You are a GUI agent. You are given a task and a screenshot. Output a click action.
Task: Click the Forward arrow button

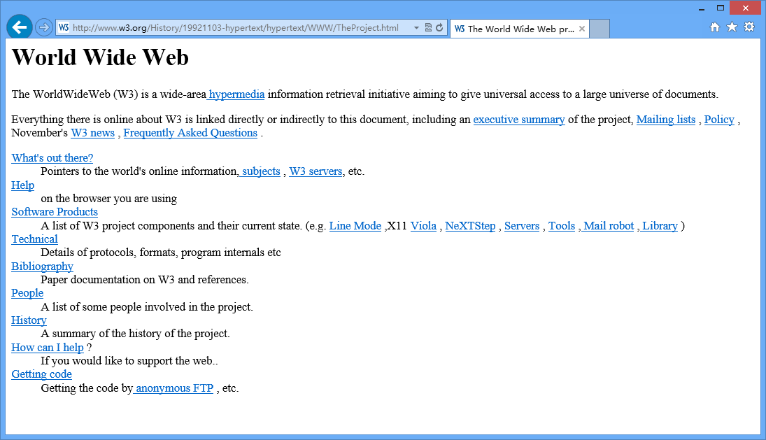coord(44,27)
